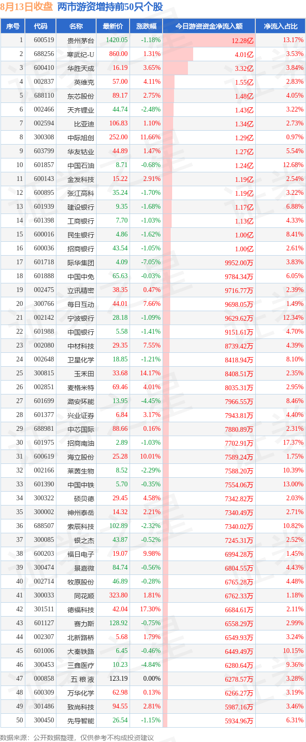Select the title text 两市游资增持前50只个股
Screen dimensions: 306x742
110,7
